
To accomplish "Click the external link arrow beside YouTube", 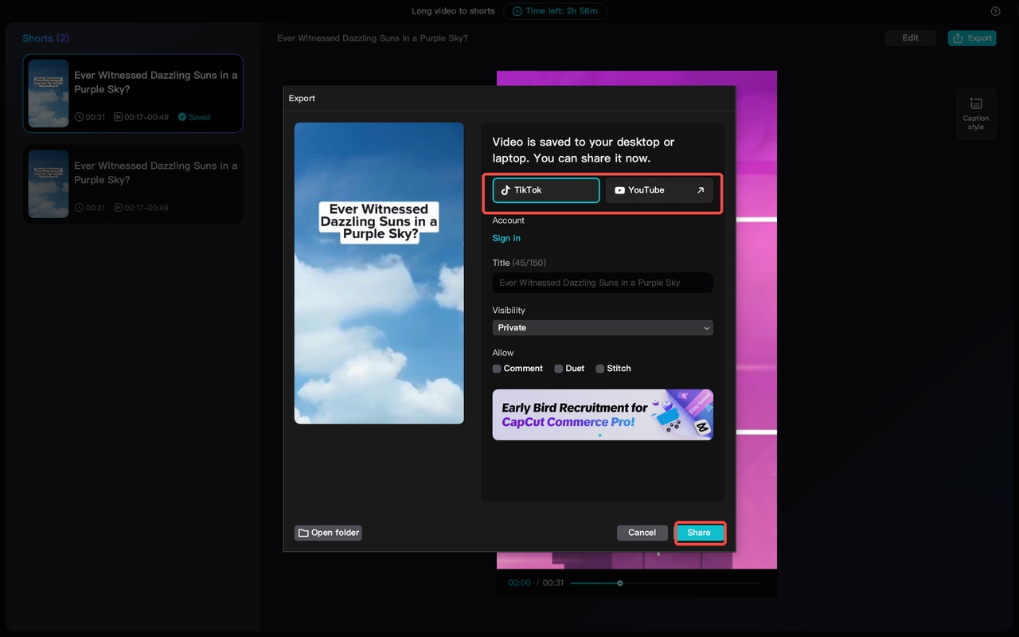I will (x=702, y=190).
